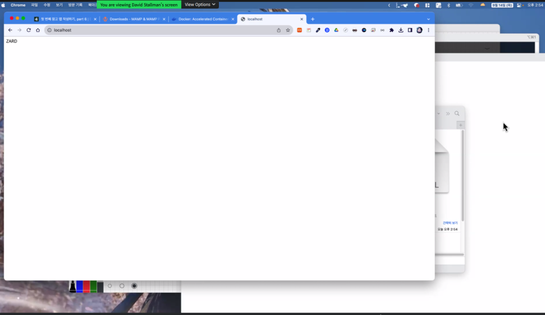Open the Chrome app menu
The height and width of the screenshot is (315, 545).
click(x=18, y=5)
